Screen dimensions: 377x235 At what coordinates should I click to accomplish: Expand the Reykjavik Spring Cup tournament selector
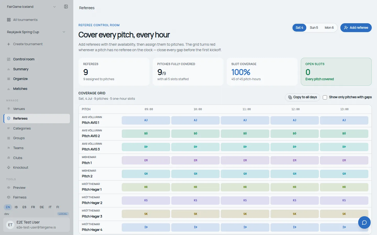tap(36, 32)
